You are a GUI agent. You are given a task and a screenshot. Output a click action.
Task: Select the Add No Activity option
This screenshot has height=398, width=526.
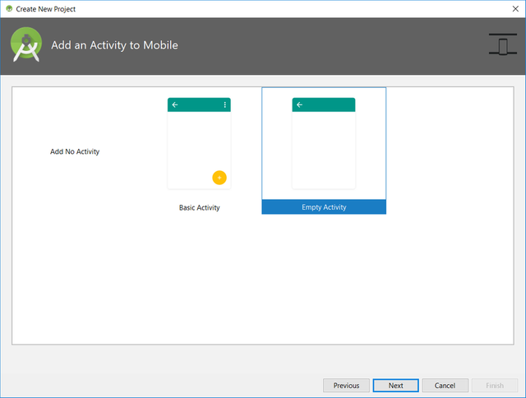(x=75, y=152)
